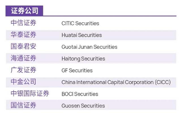This screenshot has width=184, height=114.
Task: Click Guotai Junan Securities text
Action: point(89,47)
